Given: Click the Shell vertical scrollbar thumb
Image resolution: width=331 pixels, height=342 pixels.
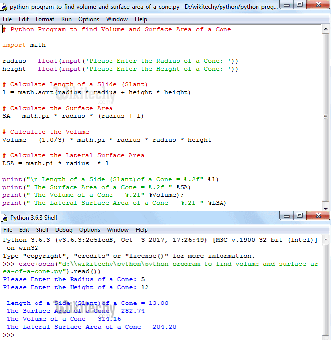Looking at the screenshot, I should [x=326, y=290].
